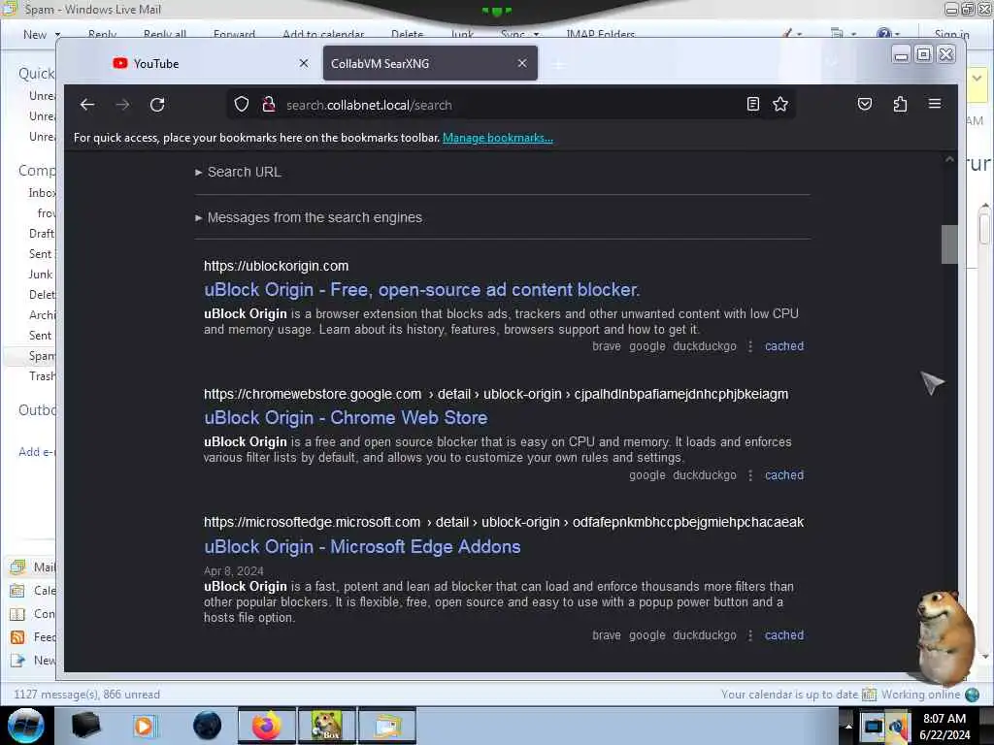Open the Pocket save icon
This screenshot has height=745, width=994.
tap(865, 104)
